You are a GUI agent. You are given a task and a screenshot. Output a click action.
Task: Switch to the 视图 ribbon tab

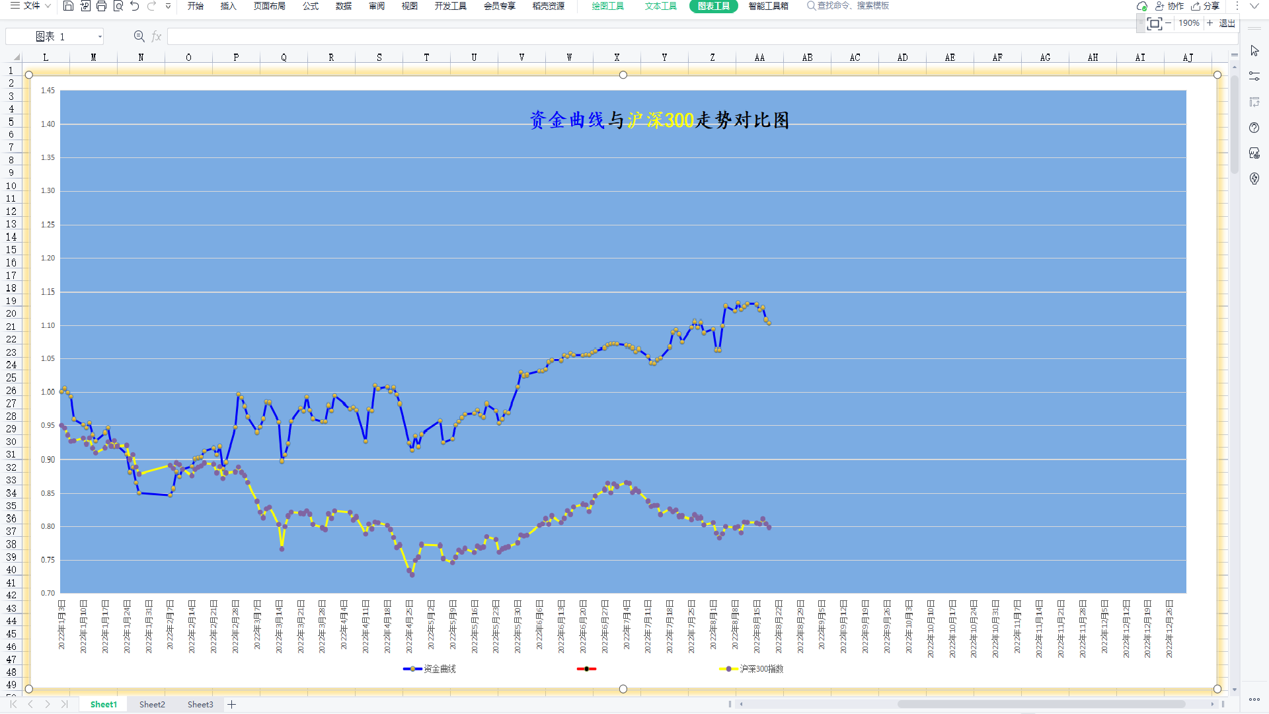coord(410,6)
